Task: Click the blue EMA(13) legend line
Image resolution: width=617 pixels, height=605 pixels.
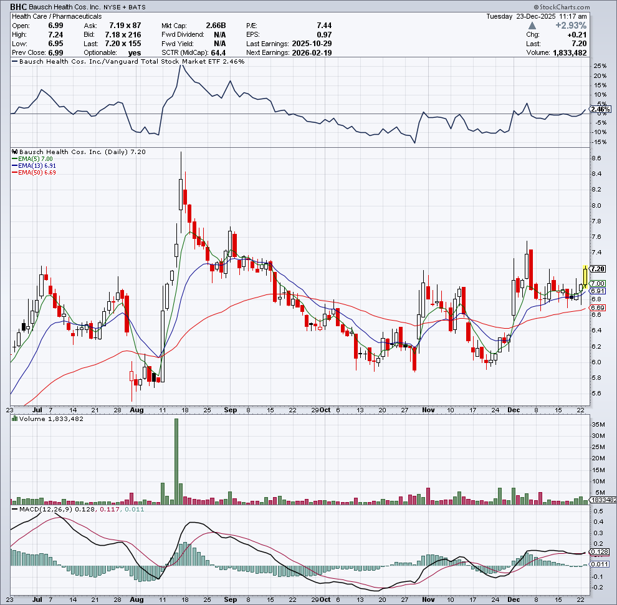Action: [x=14, y=166]
